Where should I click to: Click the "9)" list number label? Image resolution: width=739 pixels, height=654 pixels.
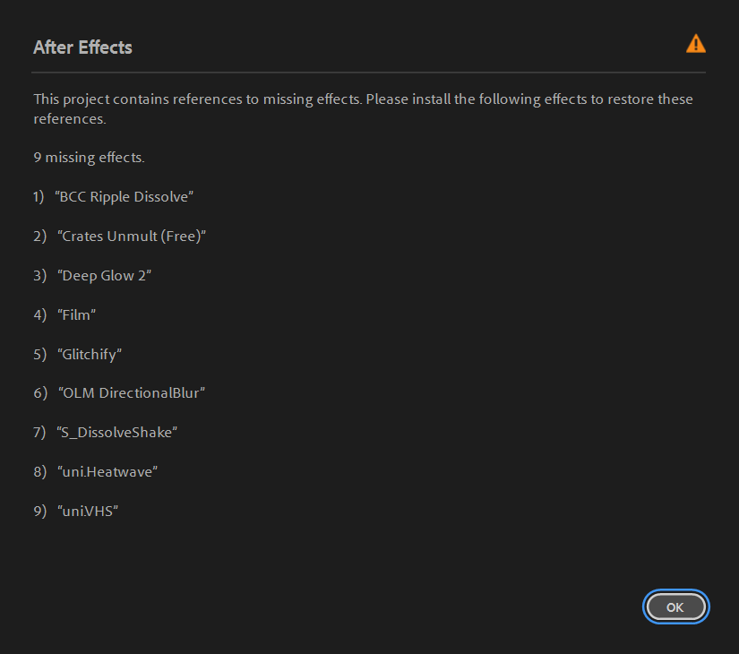39,511
